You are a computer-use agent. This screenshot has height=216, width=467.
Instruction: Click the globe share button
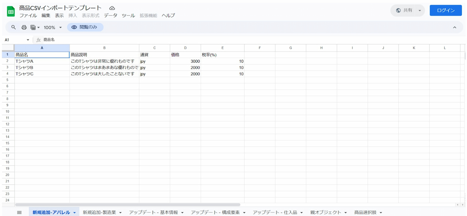point(404,10)
